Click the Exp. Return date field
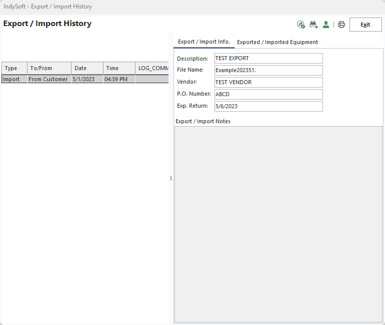The width and height of the screenshot is (385, 325). 268,106
